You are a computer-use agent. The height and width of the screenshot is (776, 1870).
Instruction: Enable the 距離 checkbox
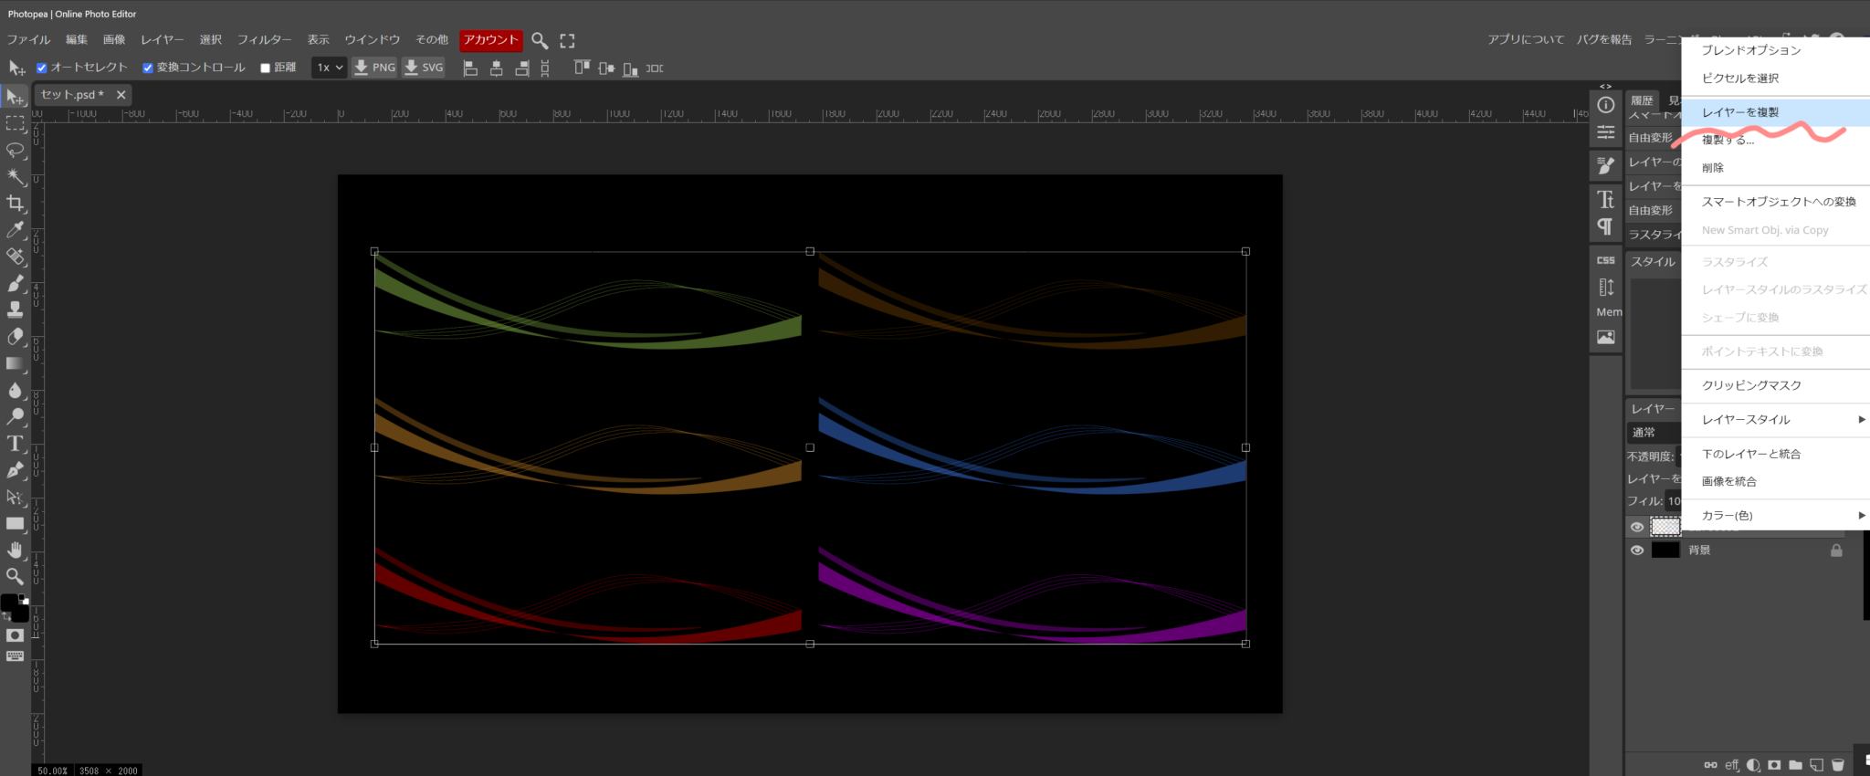[x=266, y=68]
